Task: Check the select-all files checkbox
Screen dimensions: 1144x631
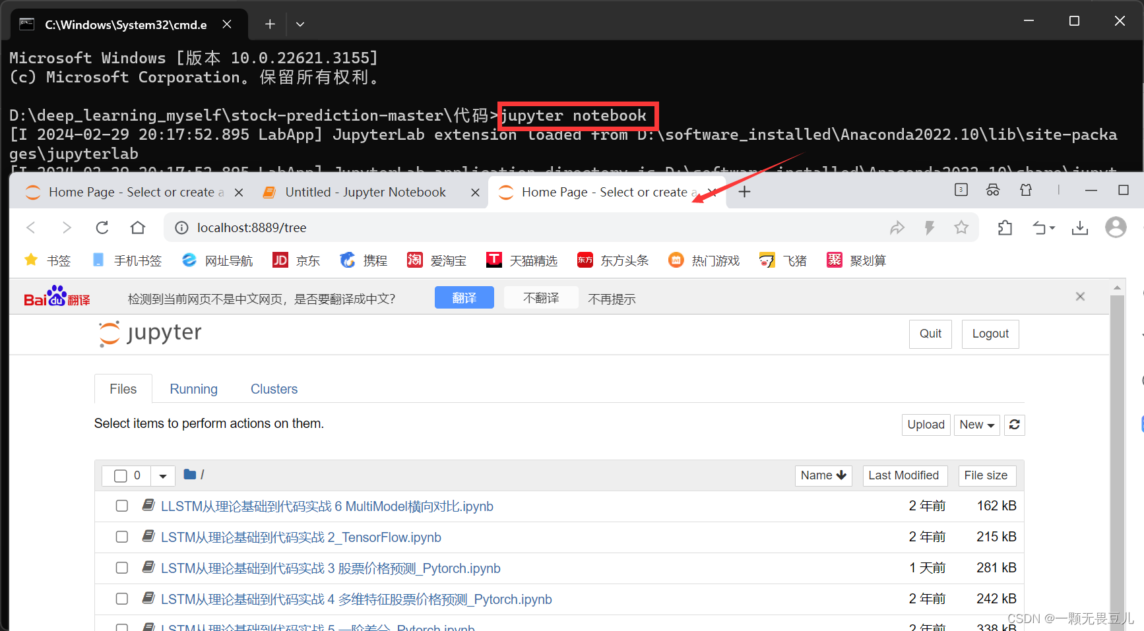Action: point(121,475)
